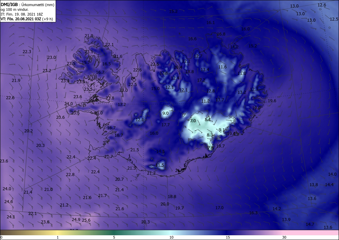This screenshot has width=339, height=240.
Task: Click the 9.0 value on the map
Action: coord(165,113)
